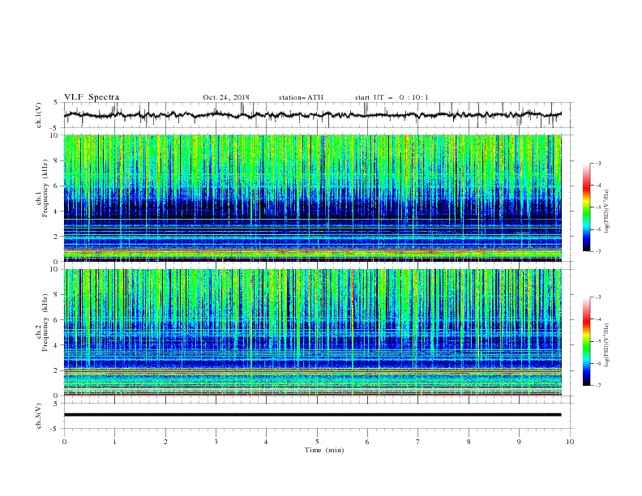Click time axis tick label "3"

pyautogui.click(x=216, y=442)
